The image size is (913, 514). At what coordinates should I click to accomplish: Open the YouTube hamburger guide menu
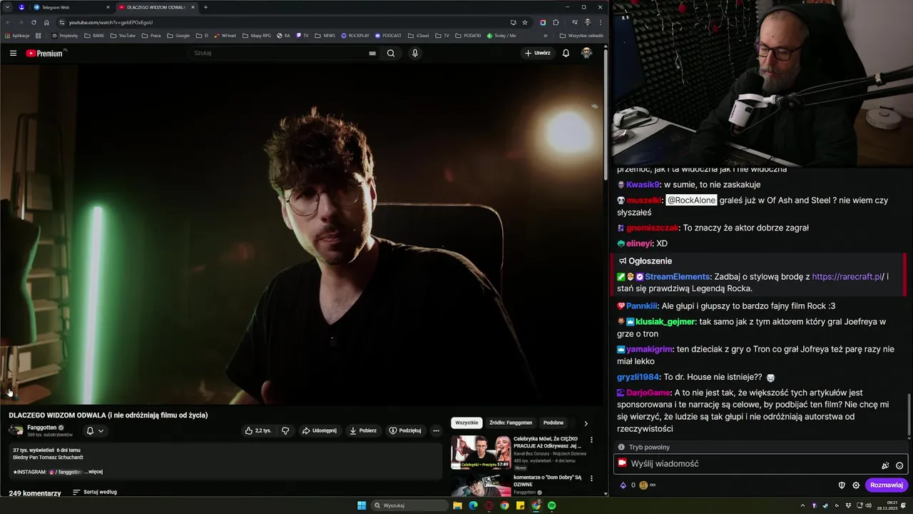[13, 53]
